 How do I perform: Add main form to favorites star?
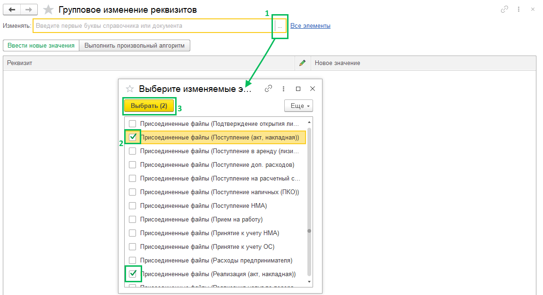pyautogui.click(x=48, y=10)
